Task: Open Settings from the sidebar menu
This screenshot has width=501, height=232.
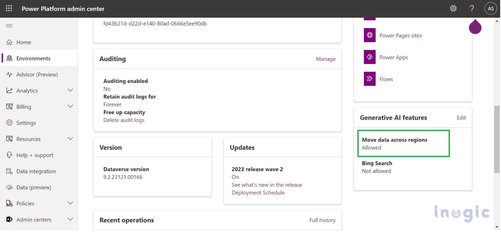Action: coord(26,123)
